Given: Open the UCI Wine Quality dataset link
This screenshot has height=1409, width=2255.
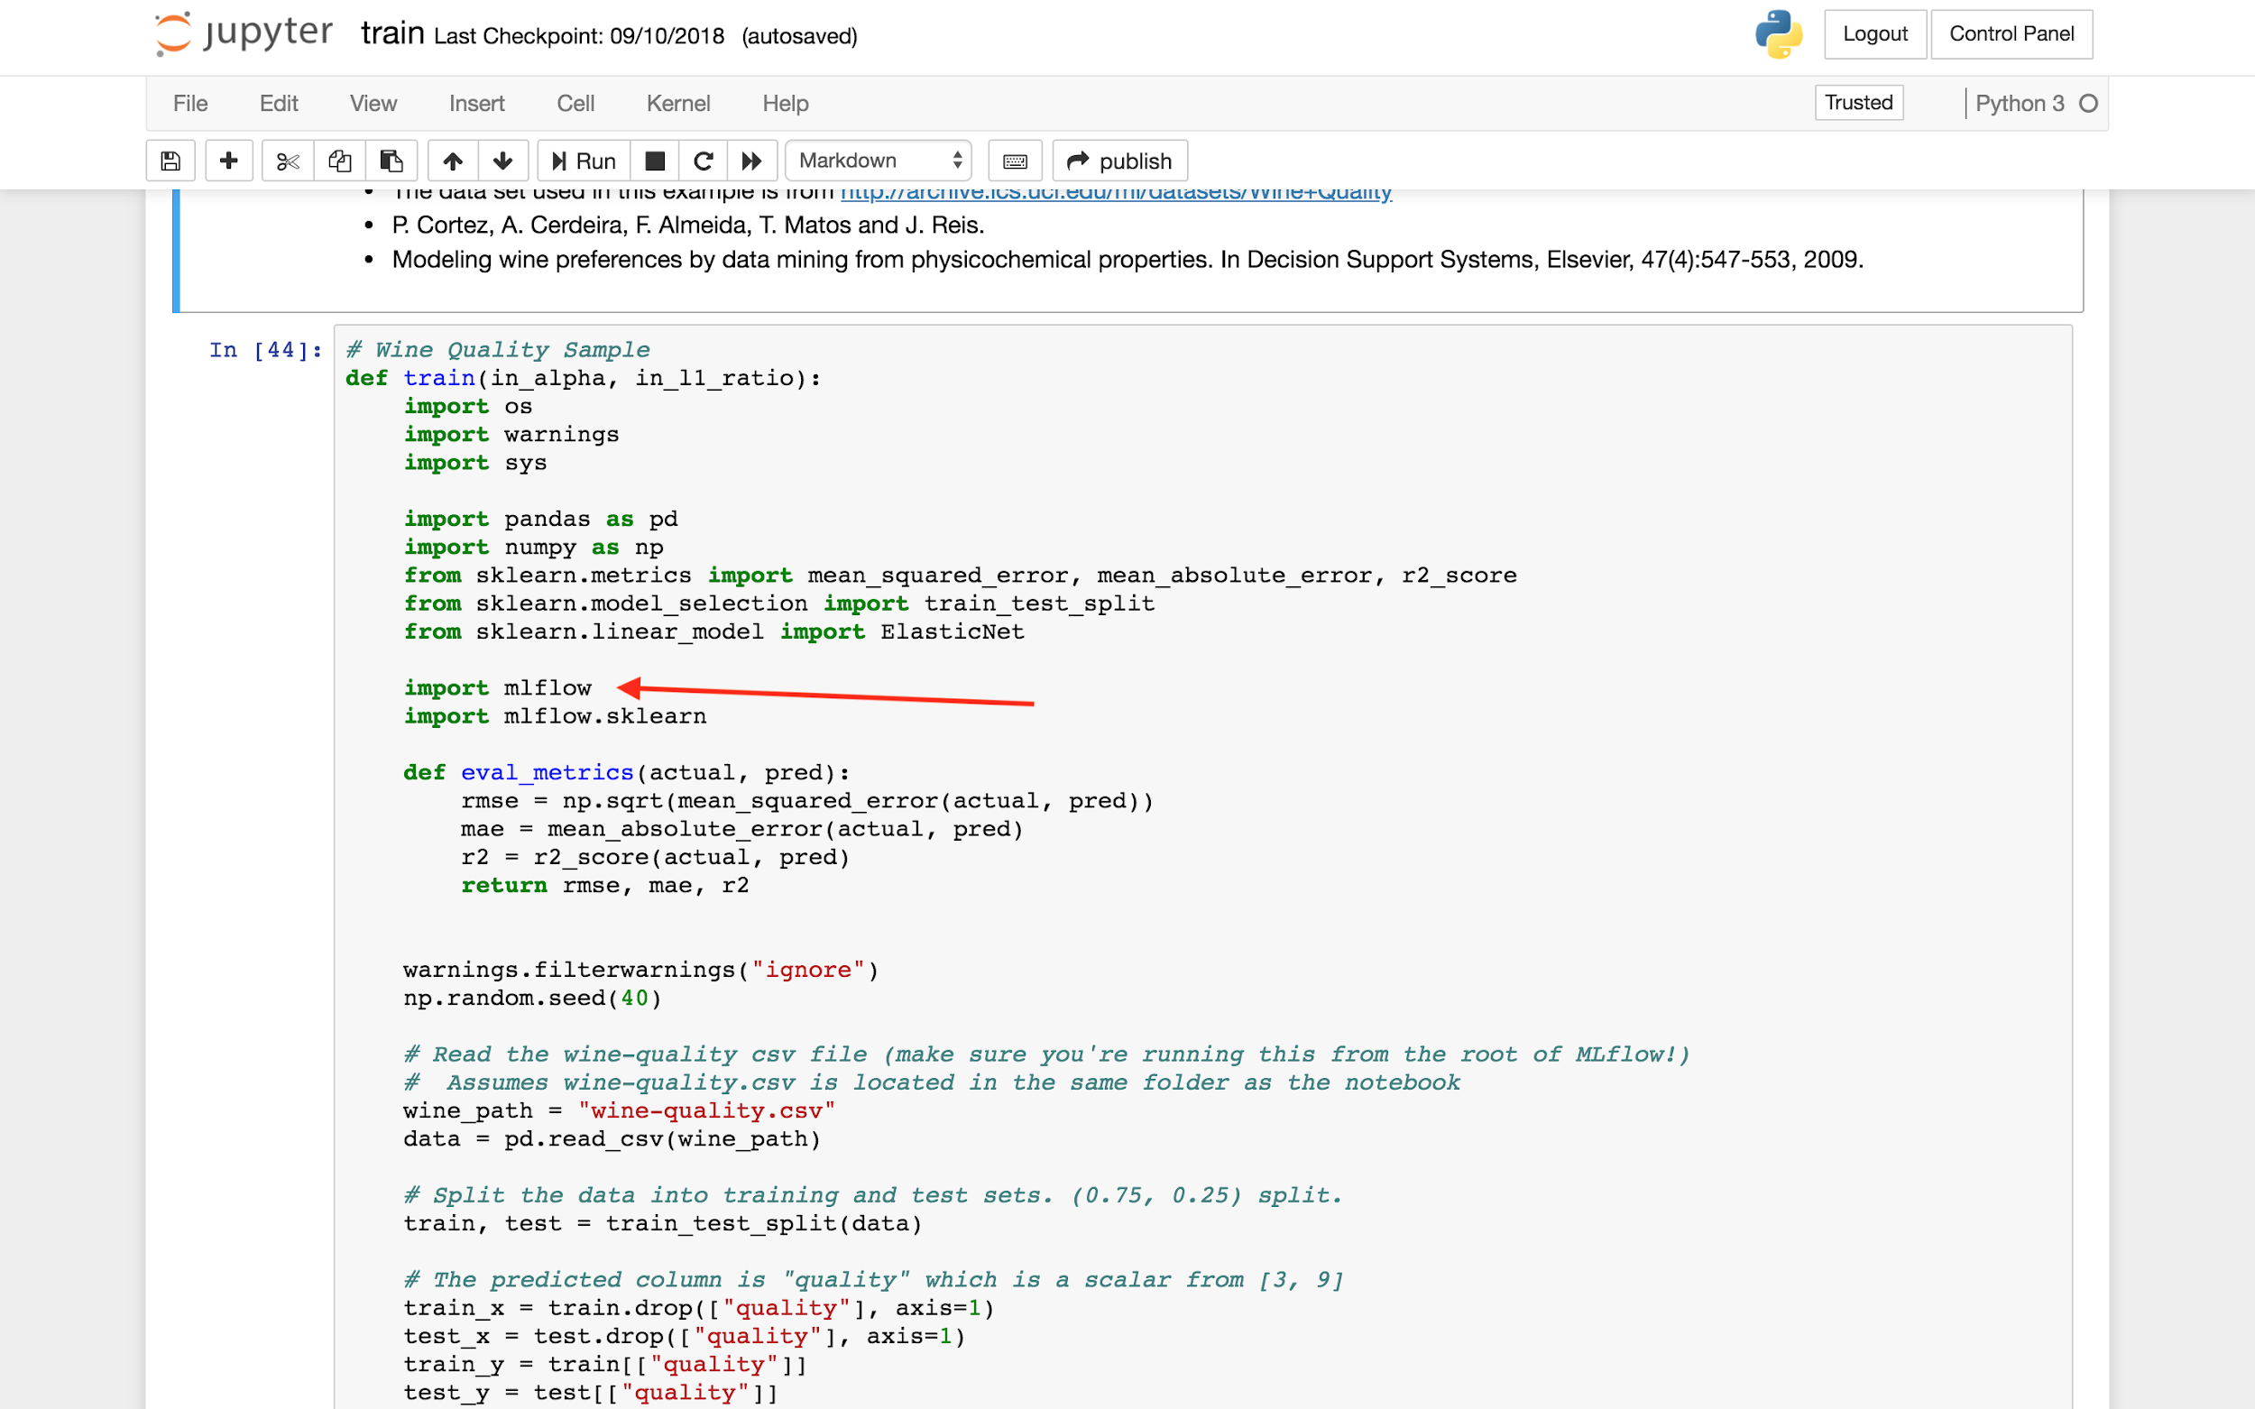Looking at the screenshot, I should tap(1116, 193).
